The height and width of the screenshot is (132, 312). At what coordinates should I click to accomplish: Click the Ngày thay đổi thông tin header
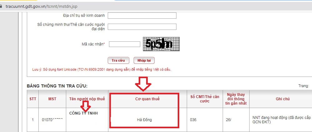coord(236,99)
